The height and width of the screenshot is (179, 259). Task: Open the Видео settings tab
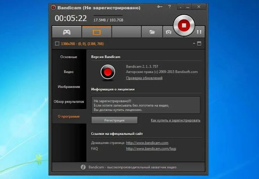[x=69, y=72]
